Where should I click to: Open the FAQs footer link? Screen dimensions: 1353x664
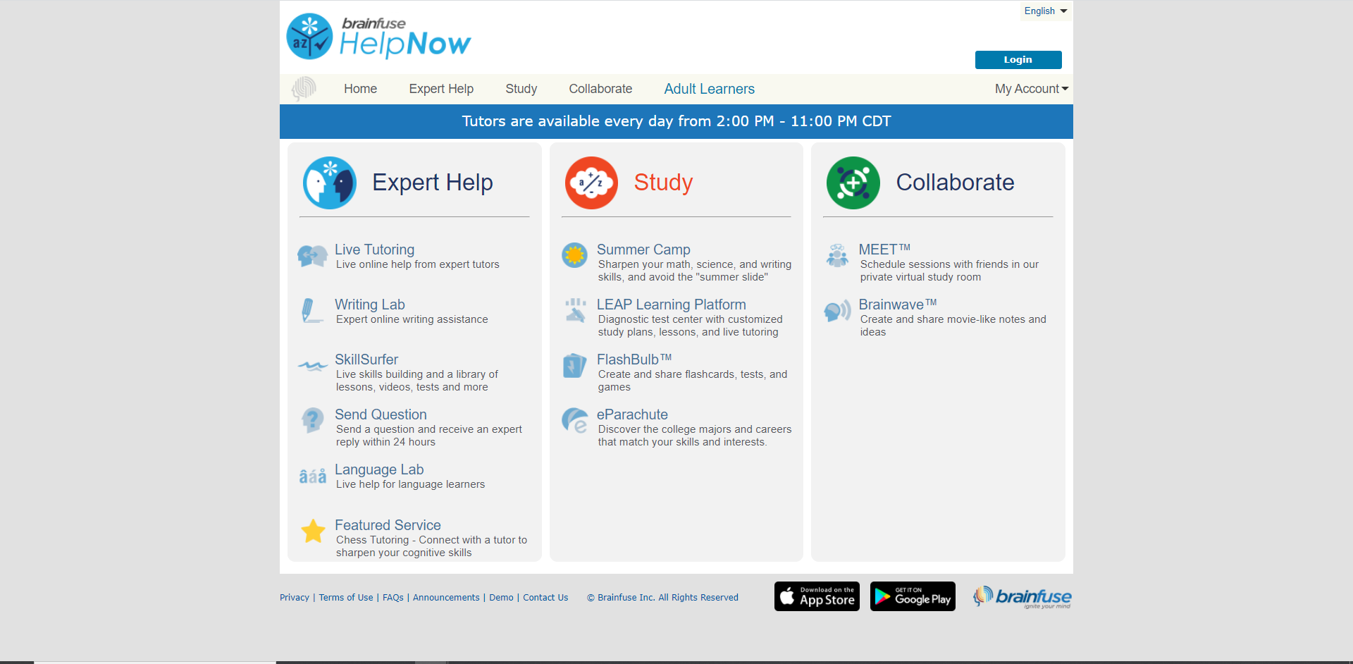click(393, 598)
